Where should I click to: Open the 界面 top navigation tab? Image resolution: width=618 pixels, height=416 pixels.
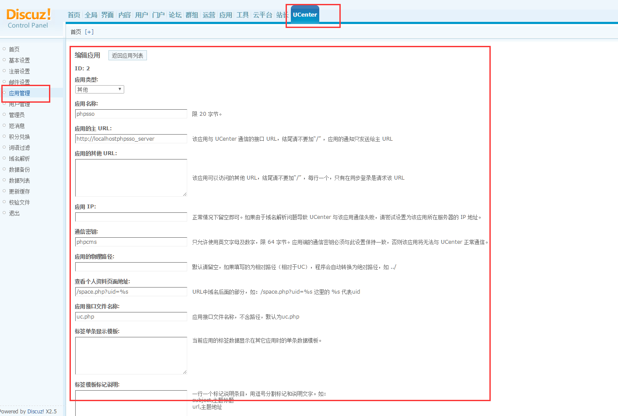108,15
